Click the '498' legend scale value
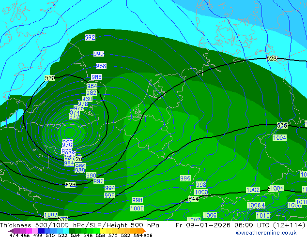The image size is (307, 237). tap(38, 235)
